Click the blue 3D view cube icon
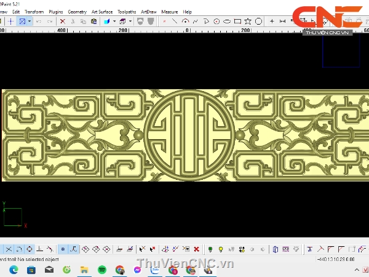 [x=107, y=22]
